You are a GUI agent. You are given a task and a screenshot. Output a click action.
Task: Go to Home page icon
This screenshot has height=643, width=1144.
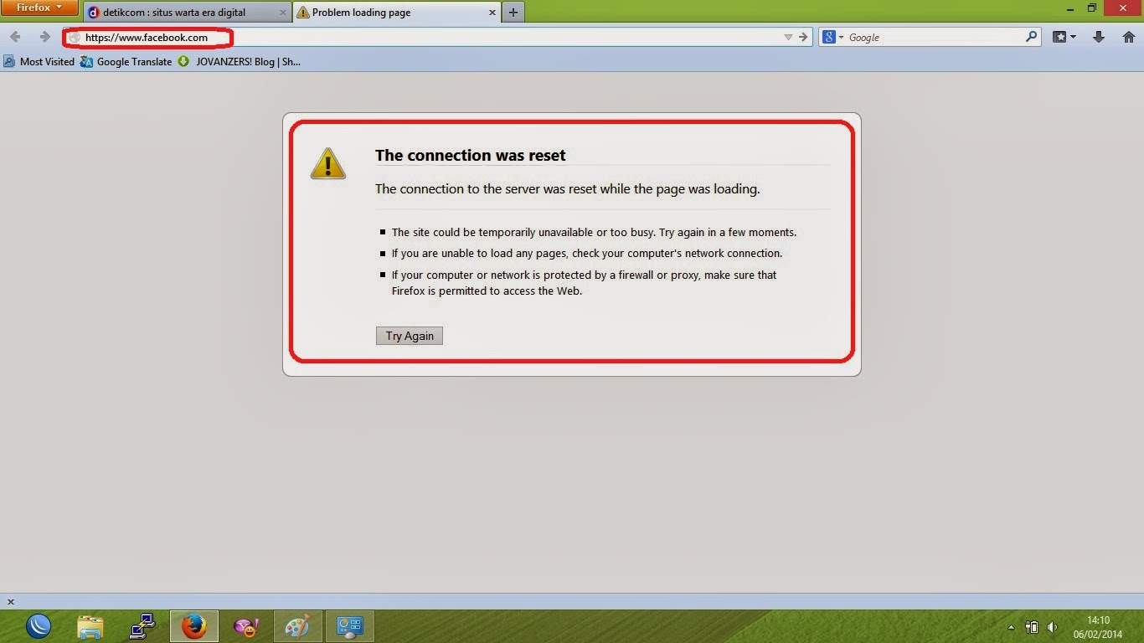[1129, 37]
